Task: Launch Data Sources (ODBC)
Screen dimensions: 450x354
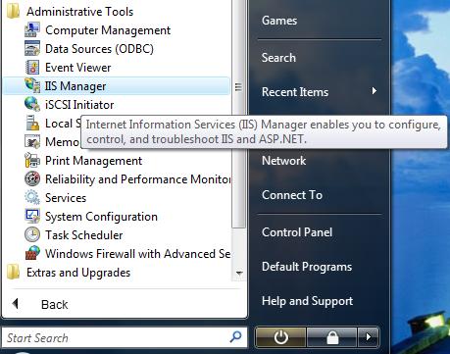Action: (99, 49)
